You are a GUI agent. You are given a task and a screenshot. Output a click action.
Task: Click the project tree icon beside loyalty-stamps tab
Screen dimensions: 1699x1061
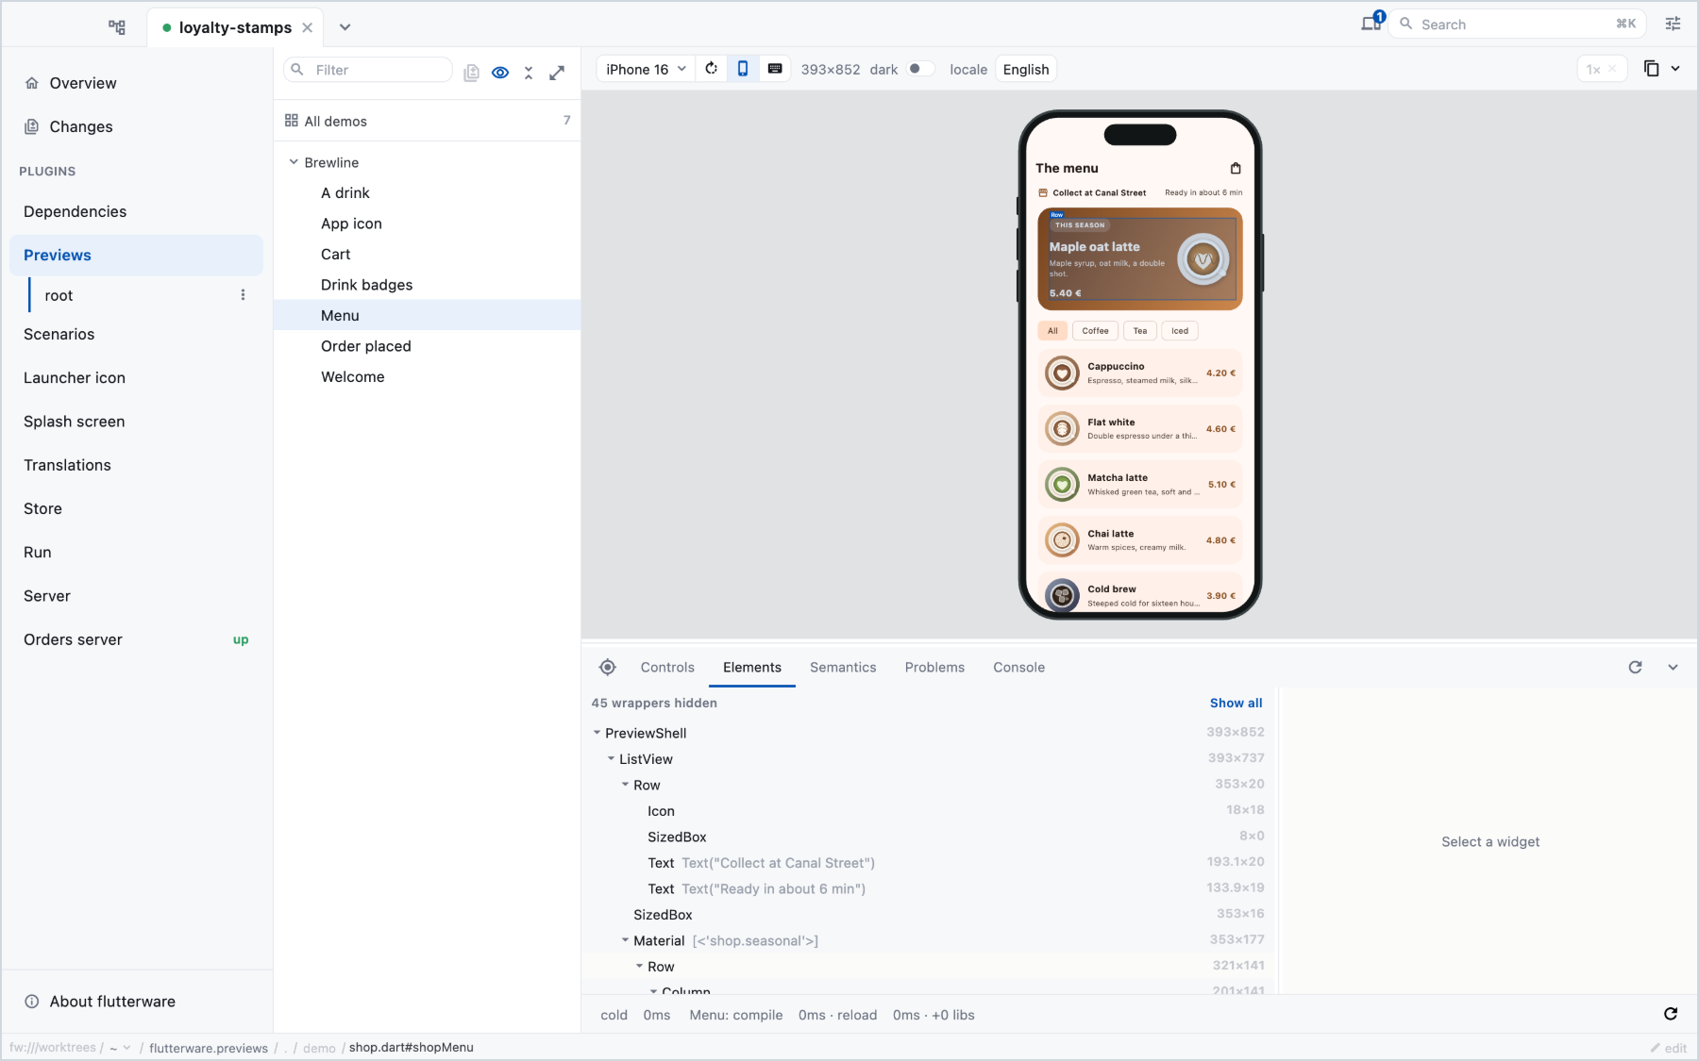[x=117, y=26]
